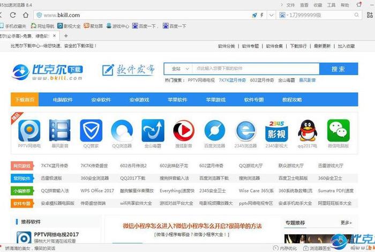Click the 暴风影音 film app icon
This screenshot has height=252, width=375.
click(60, 130)
